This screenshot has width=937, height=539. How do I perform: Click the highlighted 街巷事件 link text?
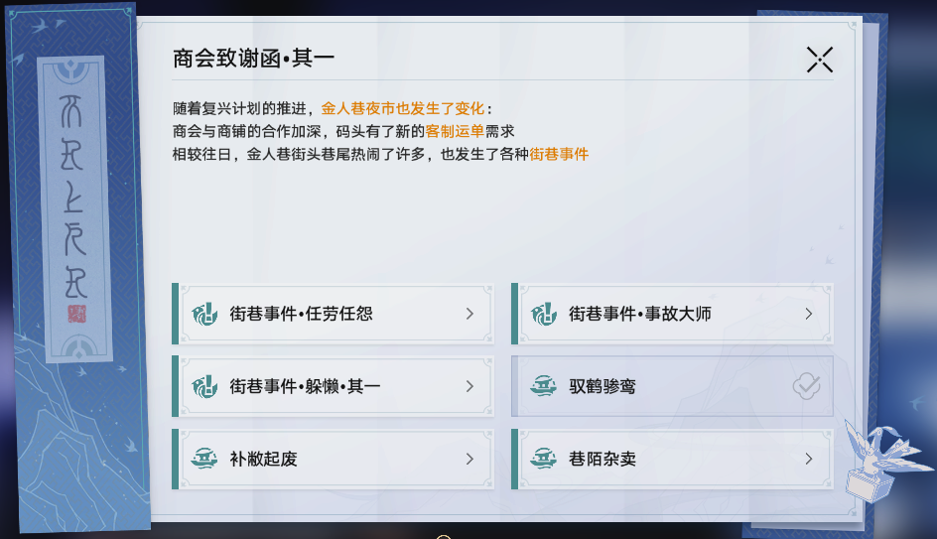(x=559, y=154)
